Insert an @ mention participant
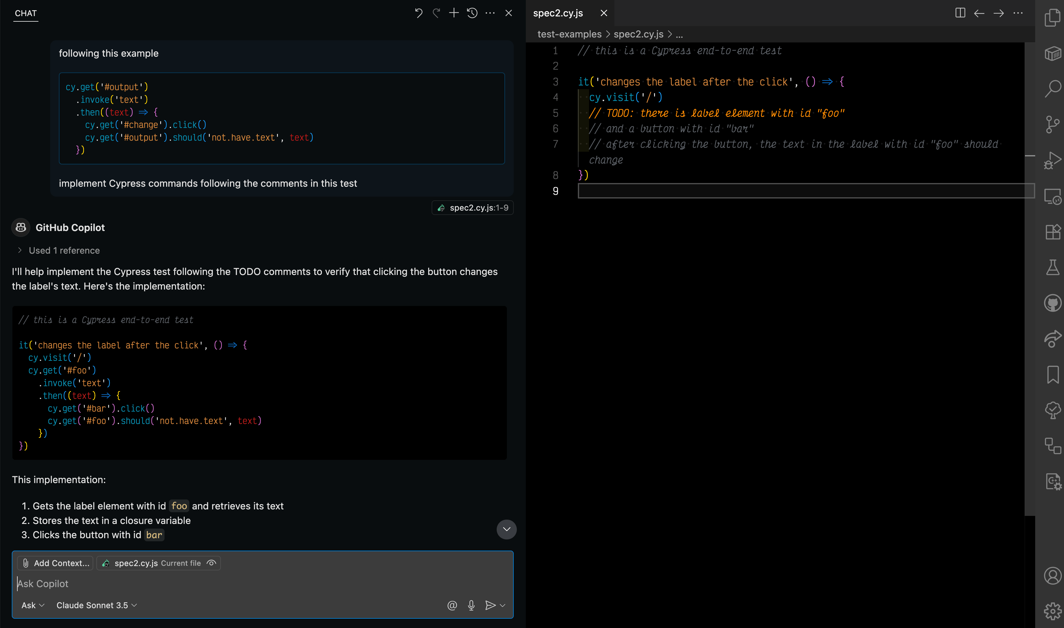The image size is (1064, 628). [452, 605]
